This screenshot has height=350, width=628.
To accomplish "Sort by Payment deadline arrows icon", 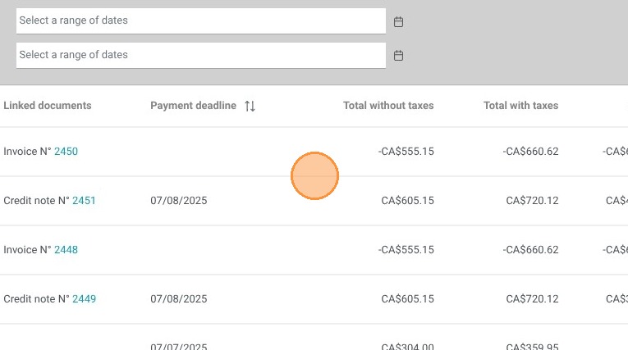I will (x=250, y=106).
